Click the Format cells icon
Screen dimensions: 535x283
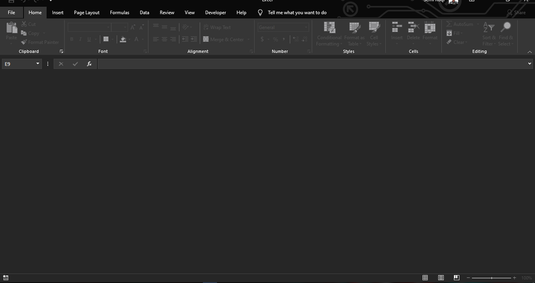[430, 27]
